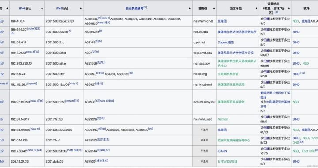This screenshot has height=168, width=318.
Task: Select the ns.internic.net former name
Action: [204, 21]
